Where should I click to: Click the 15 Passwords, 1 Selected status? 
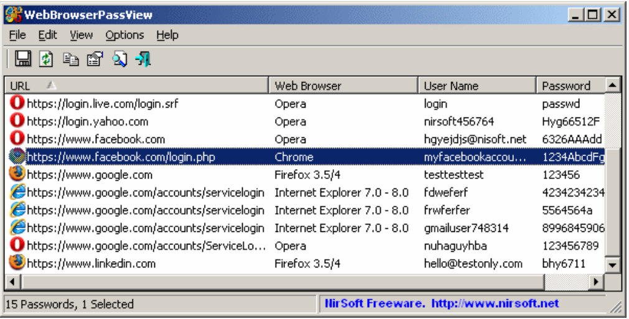[70, 304]
